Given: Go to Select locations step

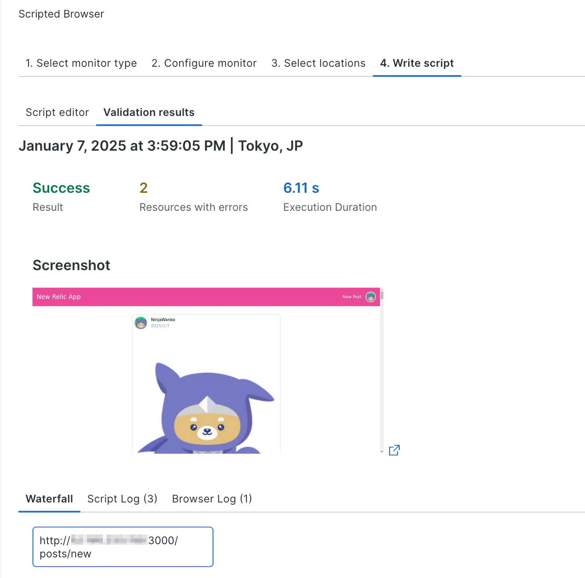Looking at the screenshot, I should coord(318,63).
